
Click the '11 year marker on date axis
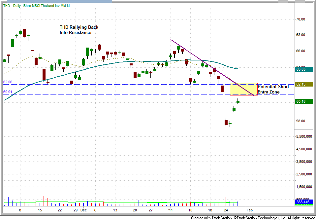pyautogui.click(x=170, y=210)
